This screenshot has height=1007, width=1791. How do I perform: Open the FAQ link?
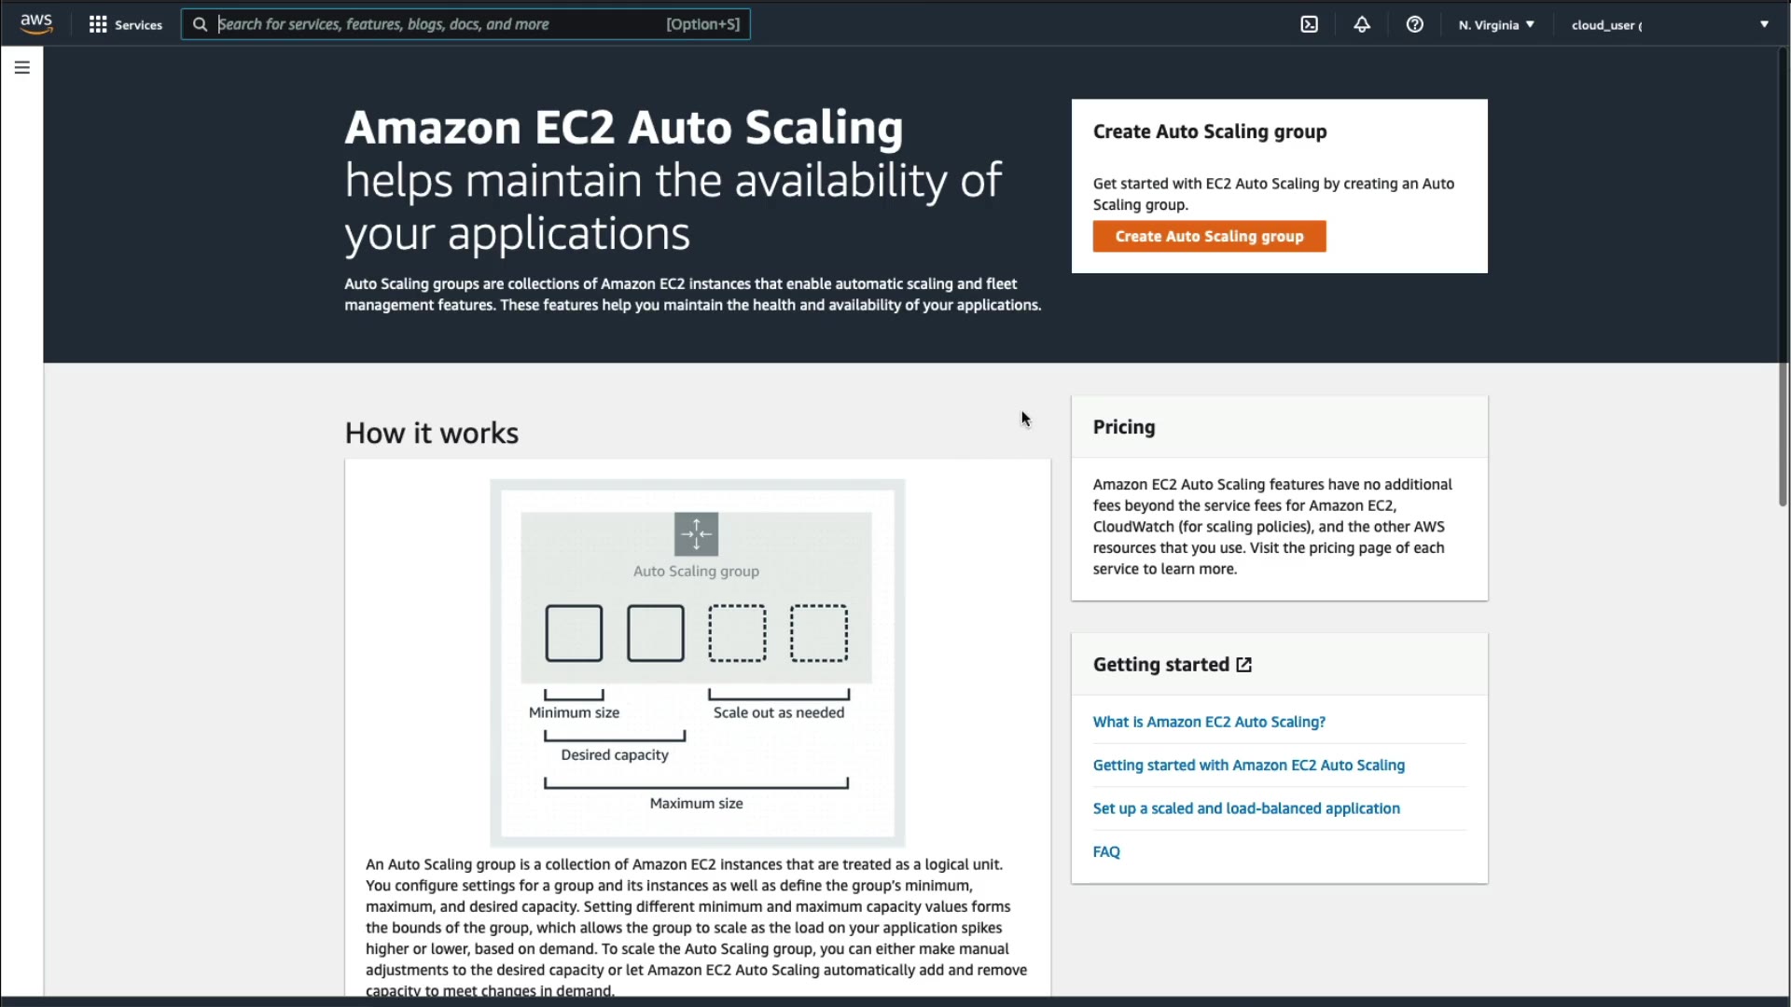tap(1106, 852)
